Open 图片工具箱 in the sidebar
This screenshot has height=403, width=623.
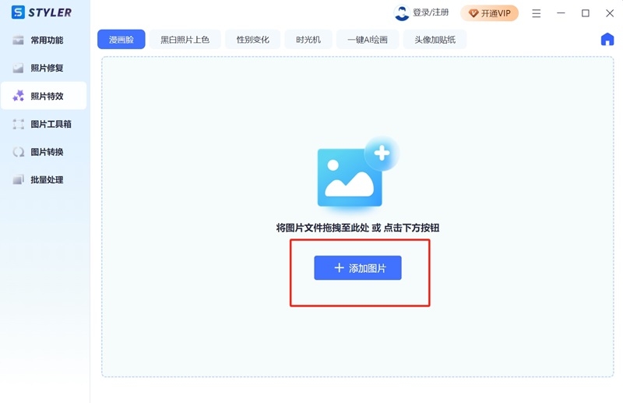(44, 124)
